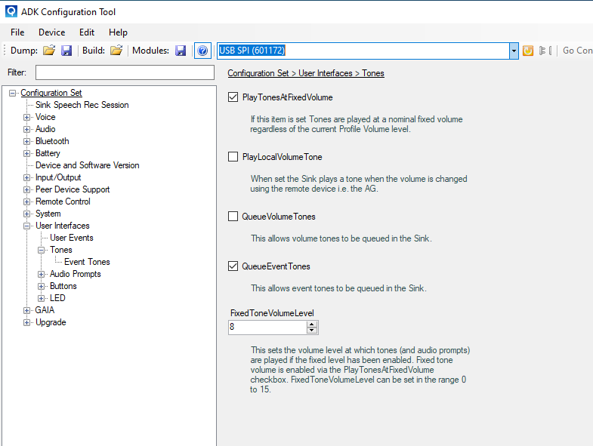The height and width of the screenshot is (446, 593).
Task: Expand the Audio Prompts tree node
Action: [42, 274]
